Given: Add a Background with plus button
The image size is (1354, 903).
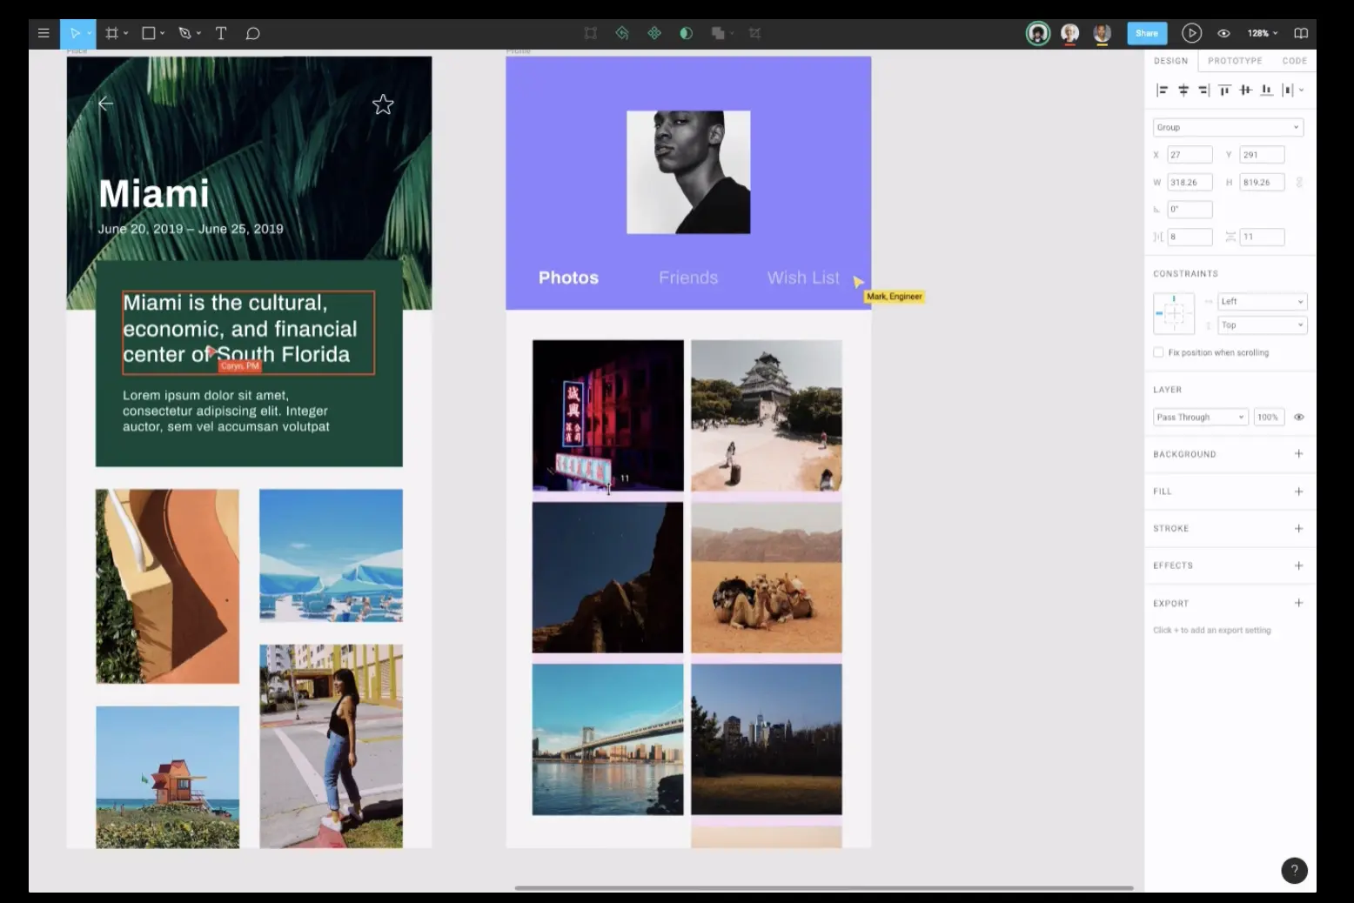Looking at the screenshot, I should [x=1299, y=454].
